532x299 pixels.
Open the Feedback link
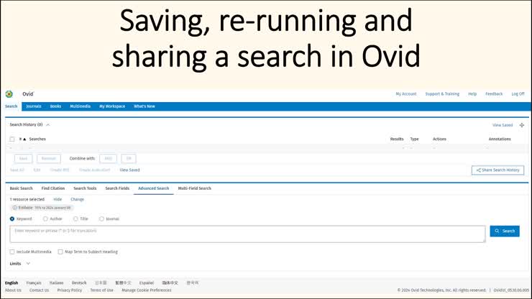point(494,94)
